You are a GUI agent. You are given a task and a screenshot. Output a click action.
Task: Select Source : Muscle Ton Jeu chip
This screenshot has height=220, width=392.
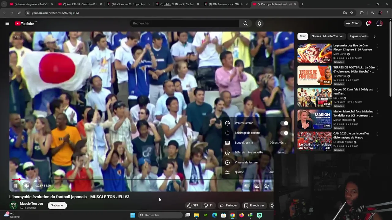pos(328,36)
